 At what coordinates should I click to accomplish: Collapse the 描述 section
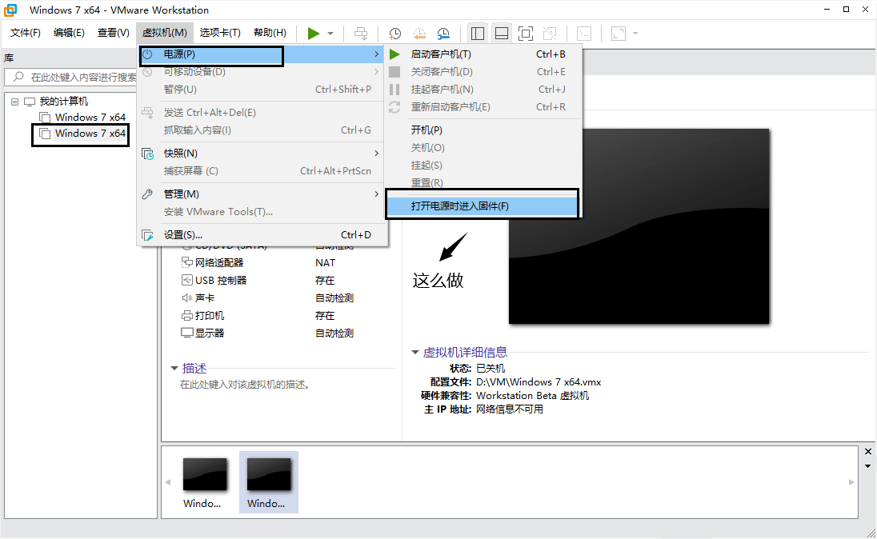point(174,369)
